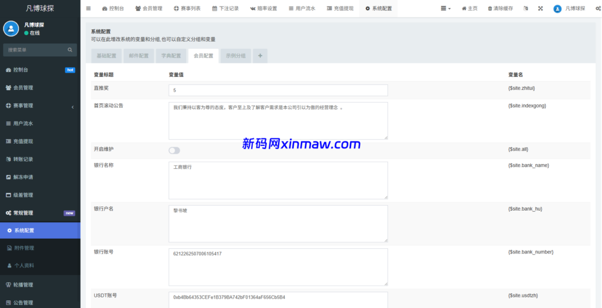Enter fullscreen using the expand icon

coord(540,8)
